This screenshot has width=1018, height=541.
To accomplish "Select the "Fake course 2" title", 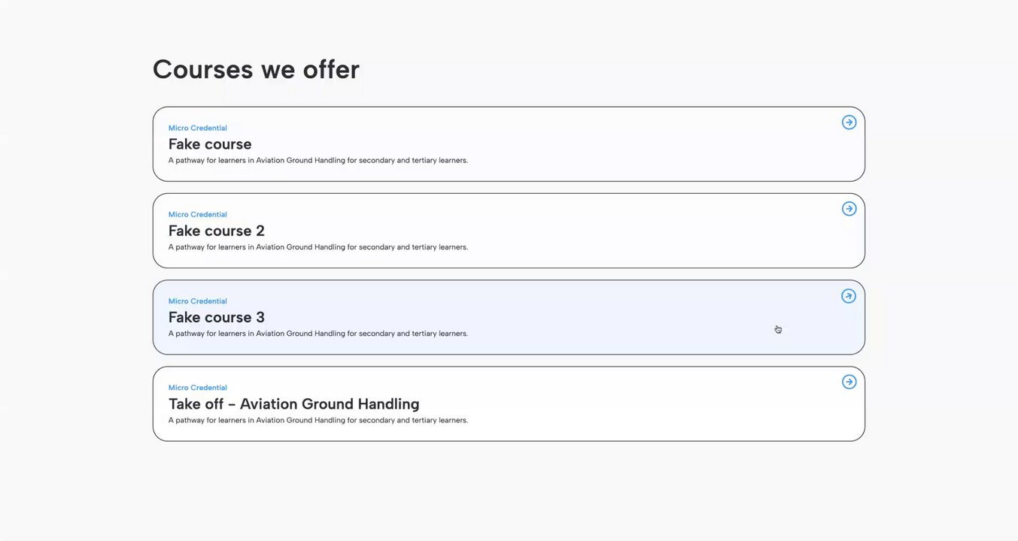I will (x=217, y=231).
